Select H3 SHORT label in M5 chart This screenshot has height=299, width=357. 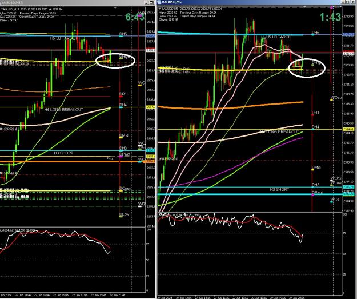coord(279,189)
